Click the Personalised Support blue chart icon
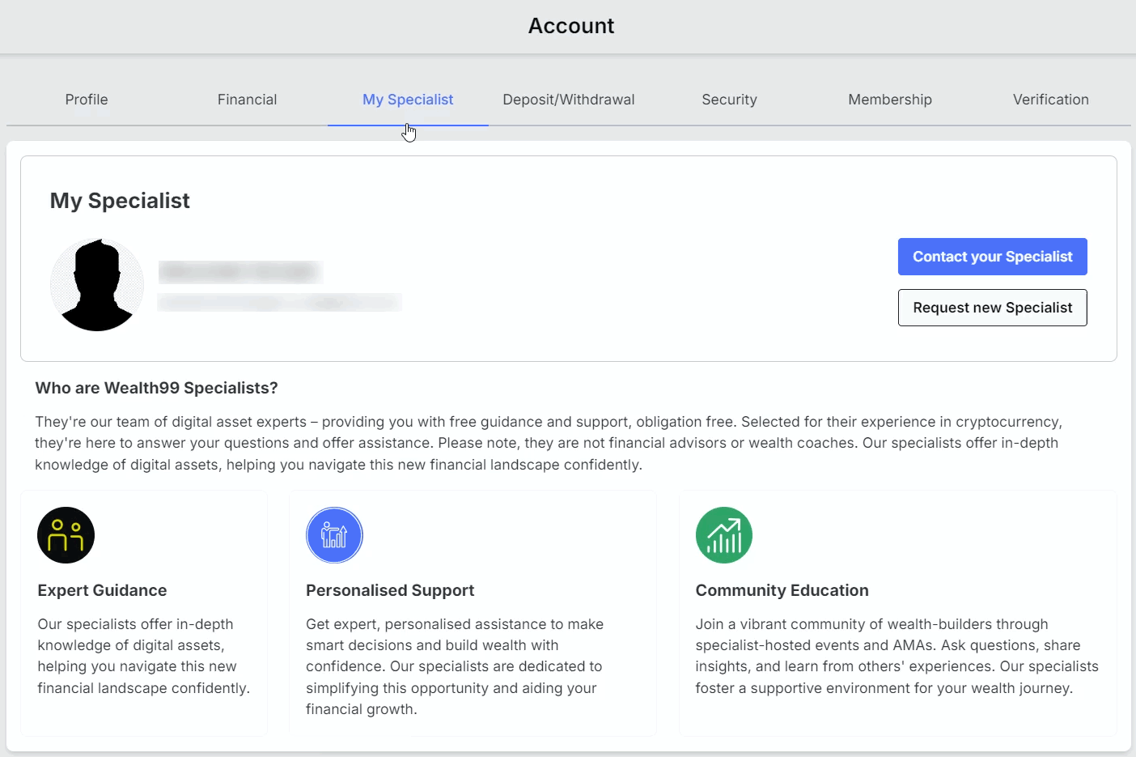 point(334,535)
